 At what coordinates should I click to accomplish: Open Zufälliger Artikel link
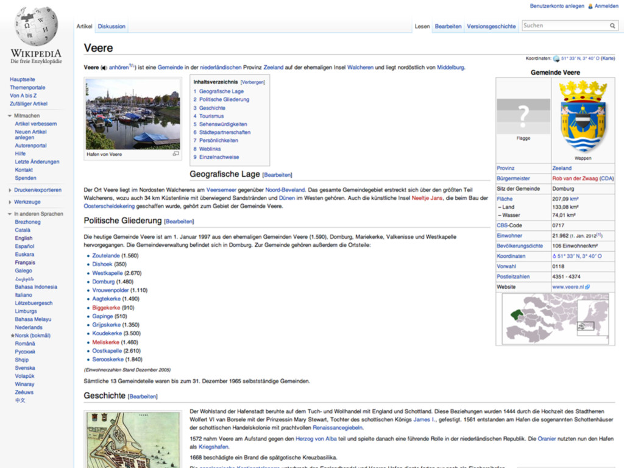click(29, 104)
